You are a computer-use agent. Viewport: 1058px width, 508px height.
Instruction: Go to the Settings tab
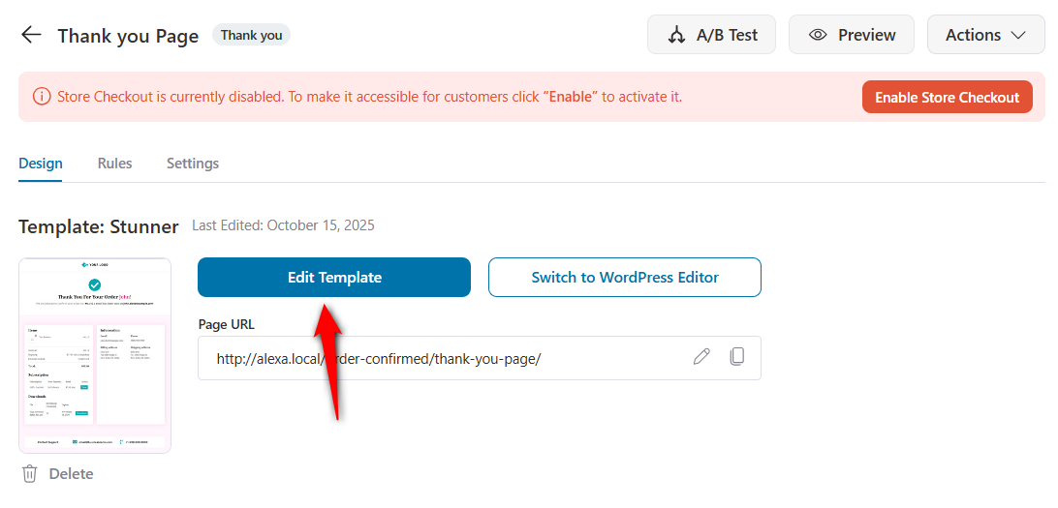tap(193, 164)
